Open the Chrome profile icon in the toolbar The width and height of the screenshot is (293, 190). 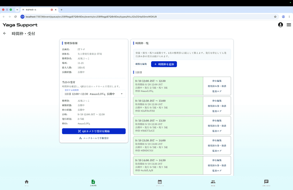point(283,17)
